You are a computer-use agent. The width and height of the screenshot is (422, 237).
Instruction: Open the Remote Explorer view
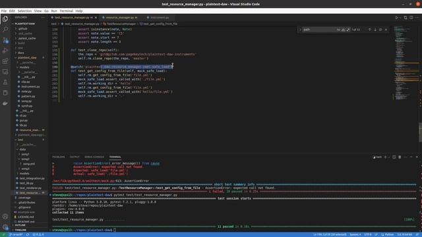5,72
